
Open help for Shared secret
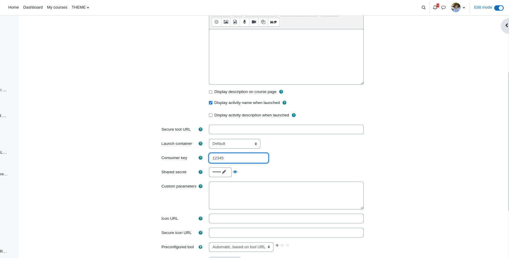(x=200, y=172)
